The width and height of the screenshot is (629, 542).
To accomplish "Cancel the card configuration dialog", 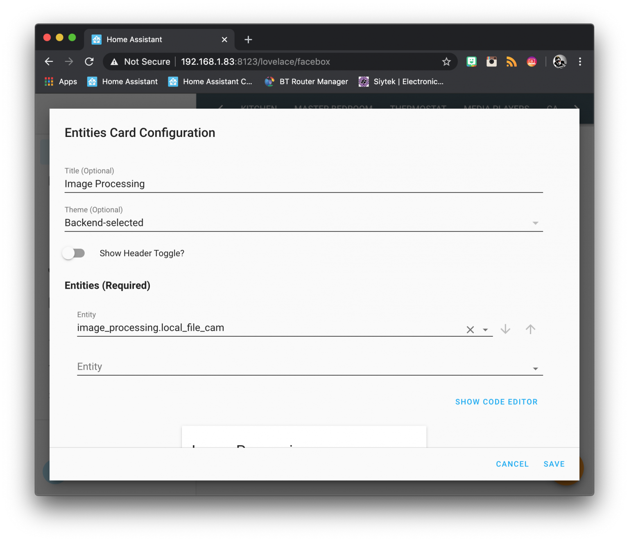I will click(x=512, y=464).
